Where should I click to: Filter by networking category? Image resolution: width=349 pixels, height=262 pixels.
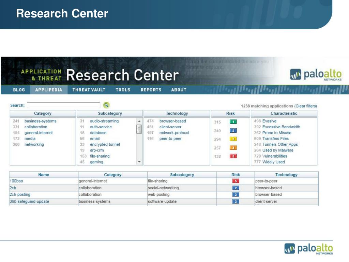[x=34, y=144]
